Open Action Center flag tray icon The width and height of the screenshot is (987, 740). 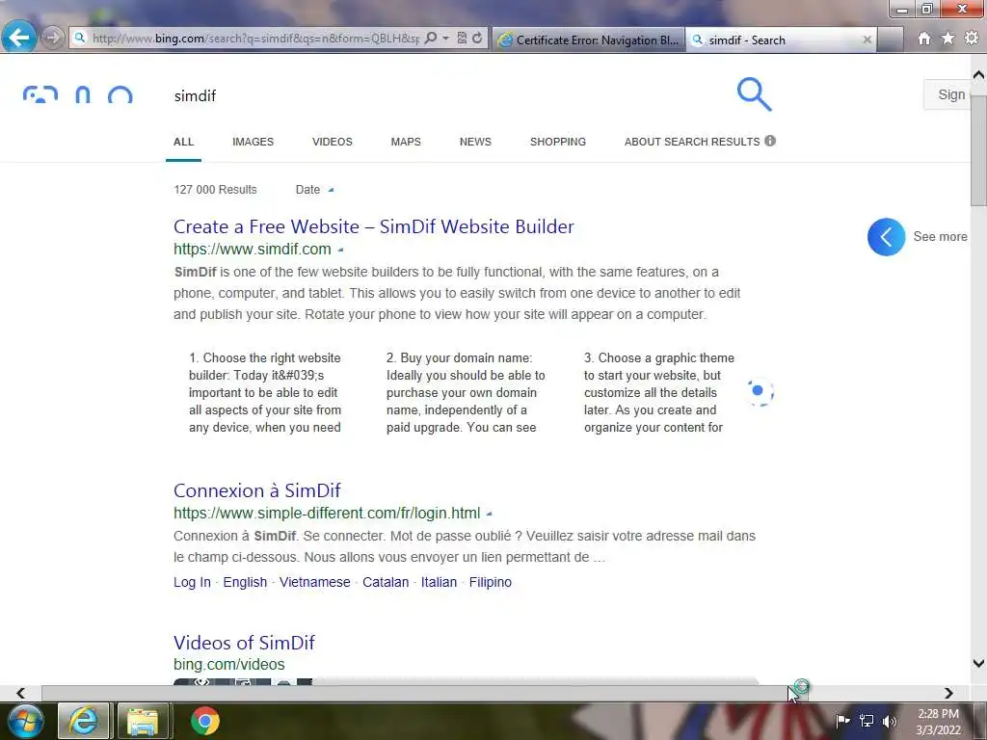click(842, 721)
